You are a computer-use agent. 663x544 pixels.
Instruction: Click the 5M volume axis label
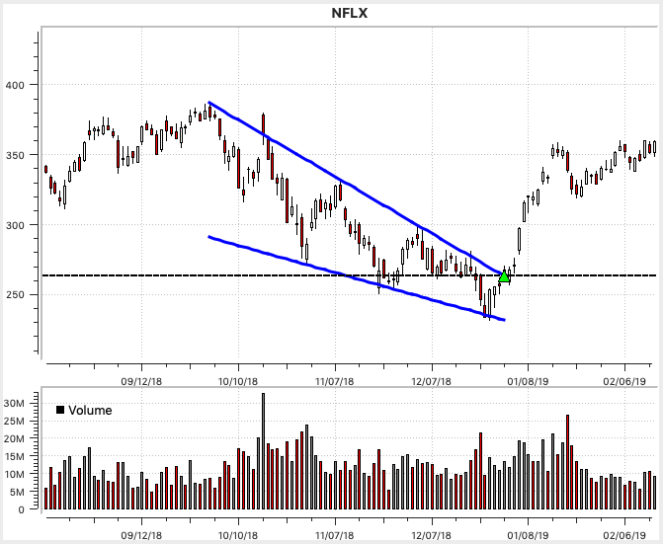point(18,492)
